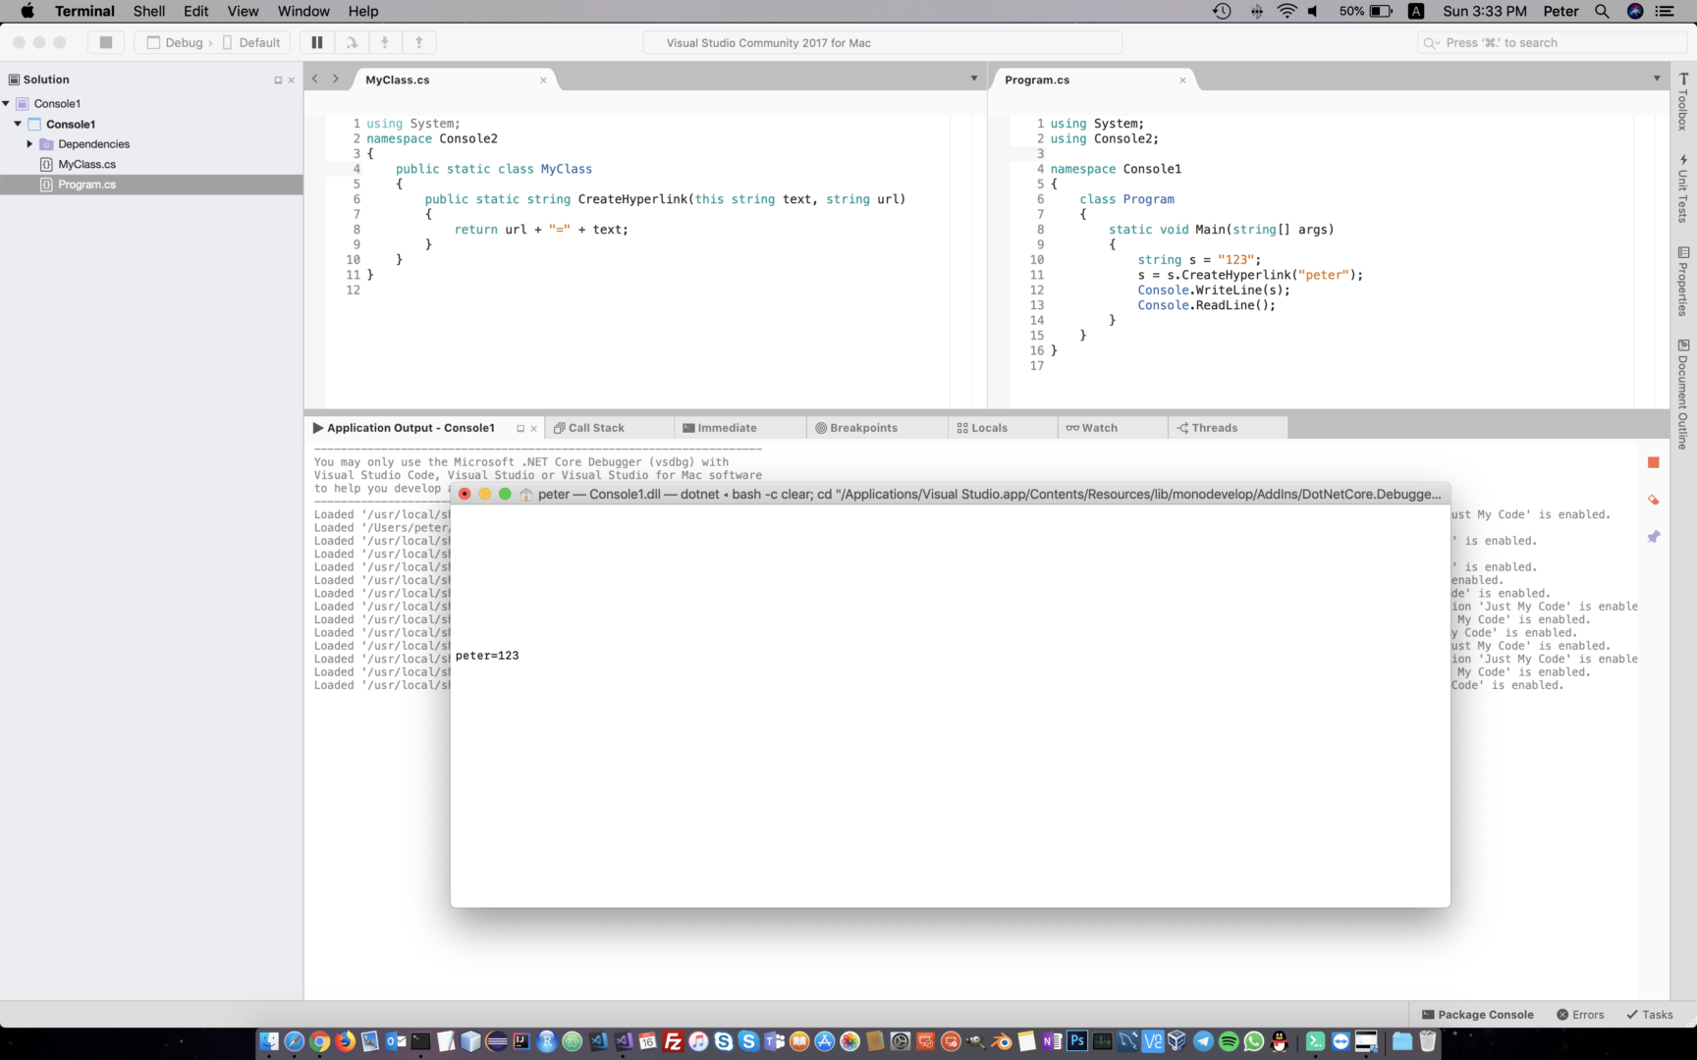Auto-hide the Application Output pad
This screenshot has width=1697, height=1060.
click(520, 427)
